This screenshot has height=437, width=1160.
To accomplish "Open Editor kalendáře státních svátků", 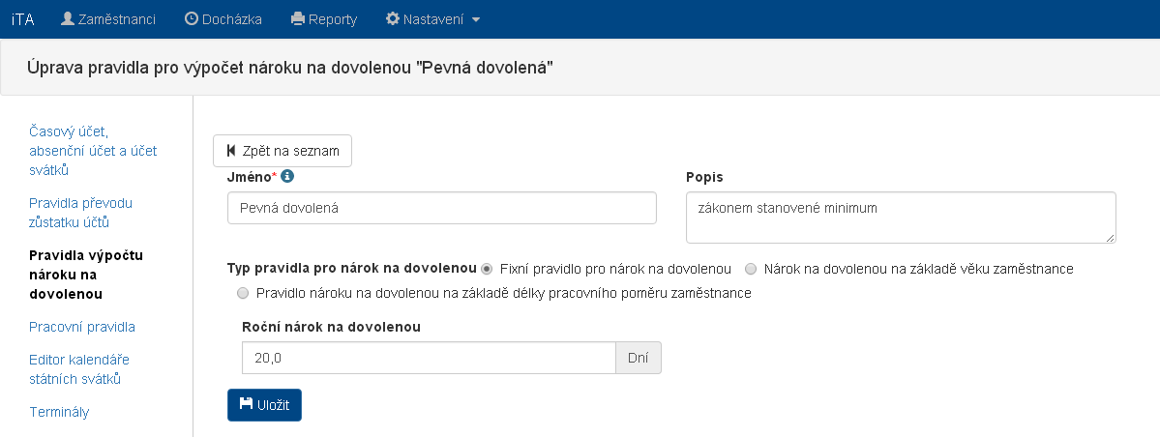I will click(x=79, y=369).
